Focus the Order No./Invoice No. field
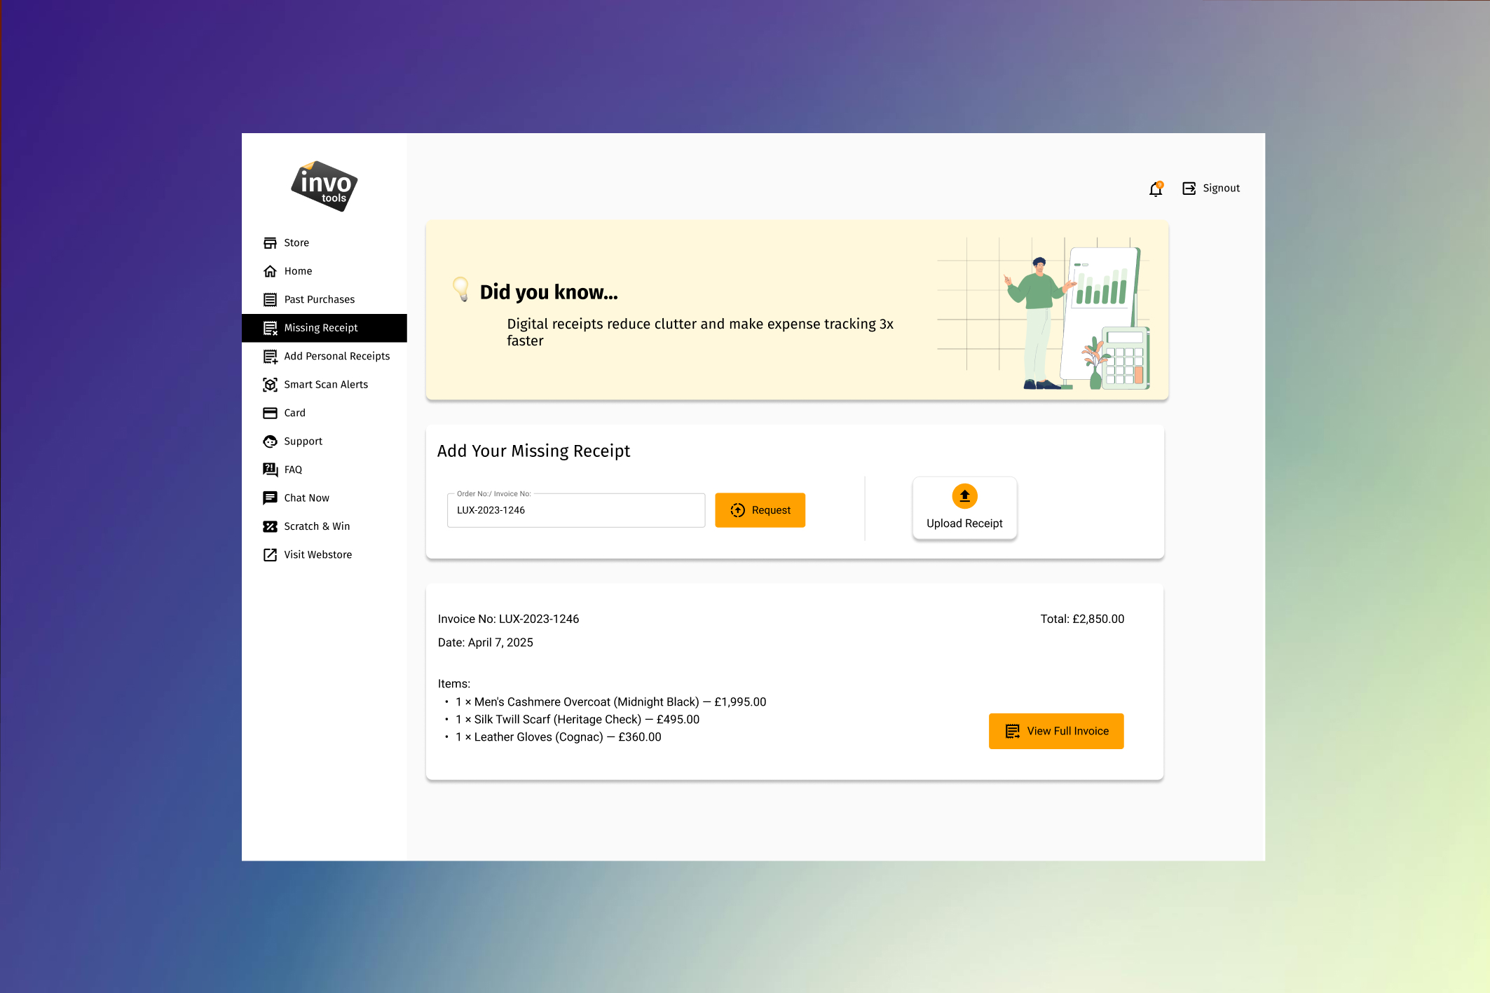This screenshot has width=1490, height=993. coord(575,511)
